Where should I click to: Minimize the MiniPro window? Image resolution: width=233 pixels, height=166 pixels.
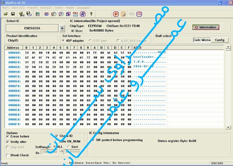pos(220,3)
